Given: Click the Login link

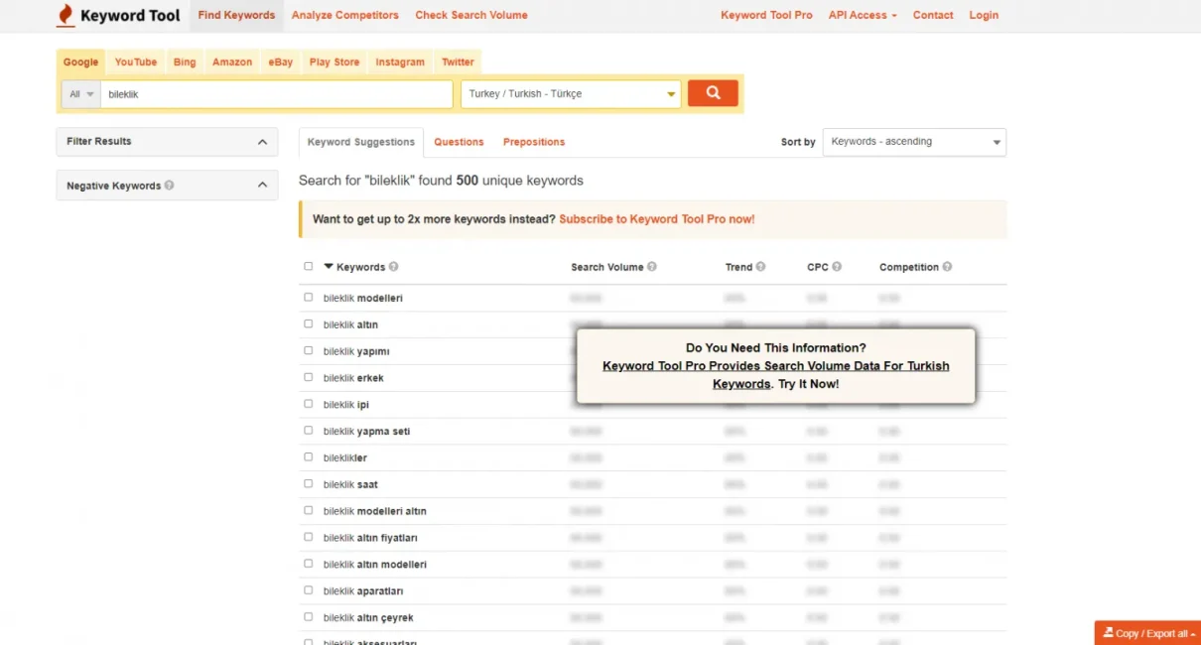Looking at the screenshot, I should click(984, 15).
